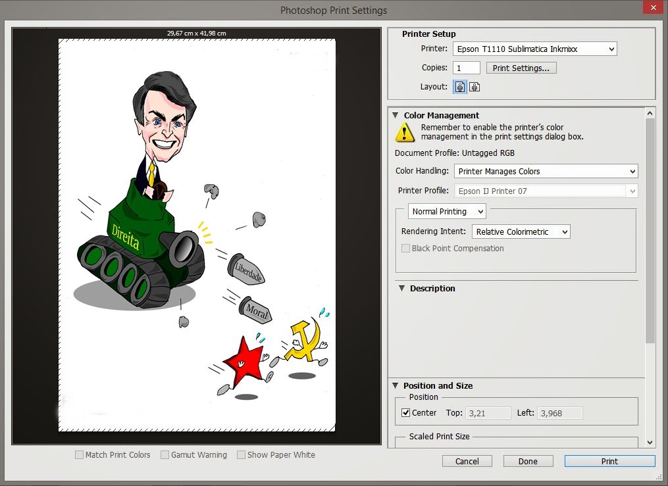Toggle Gamut Warning checkbox

tap(165, 454)
